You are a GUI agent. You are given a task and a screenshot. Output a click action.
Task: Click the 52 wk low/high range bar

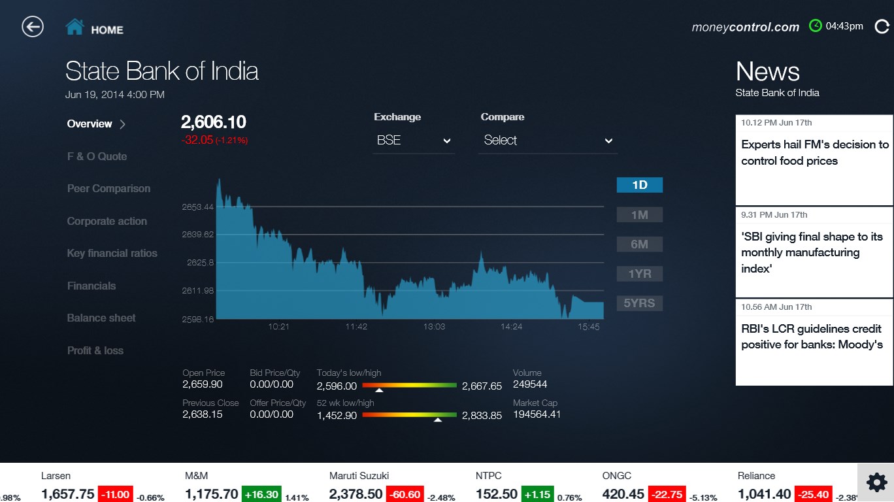tap(409, 414)
